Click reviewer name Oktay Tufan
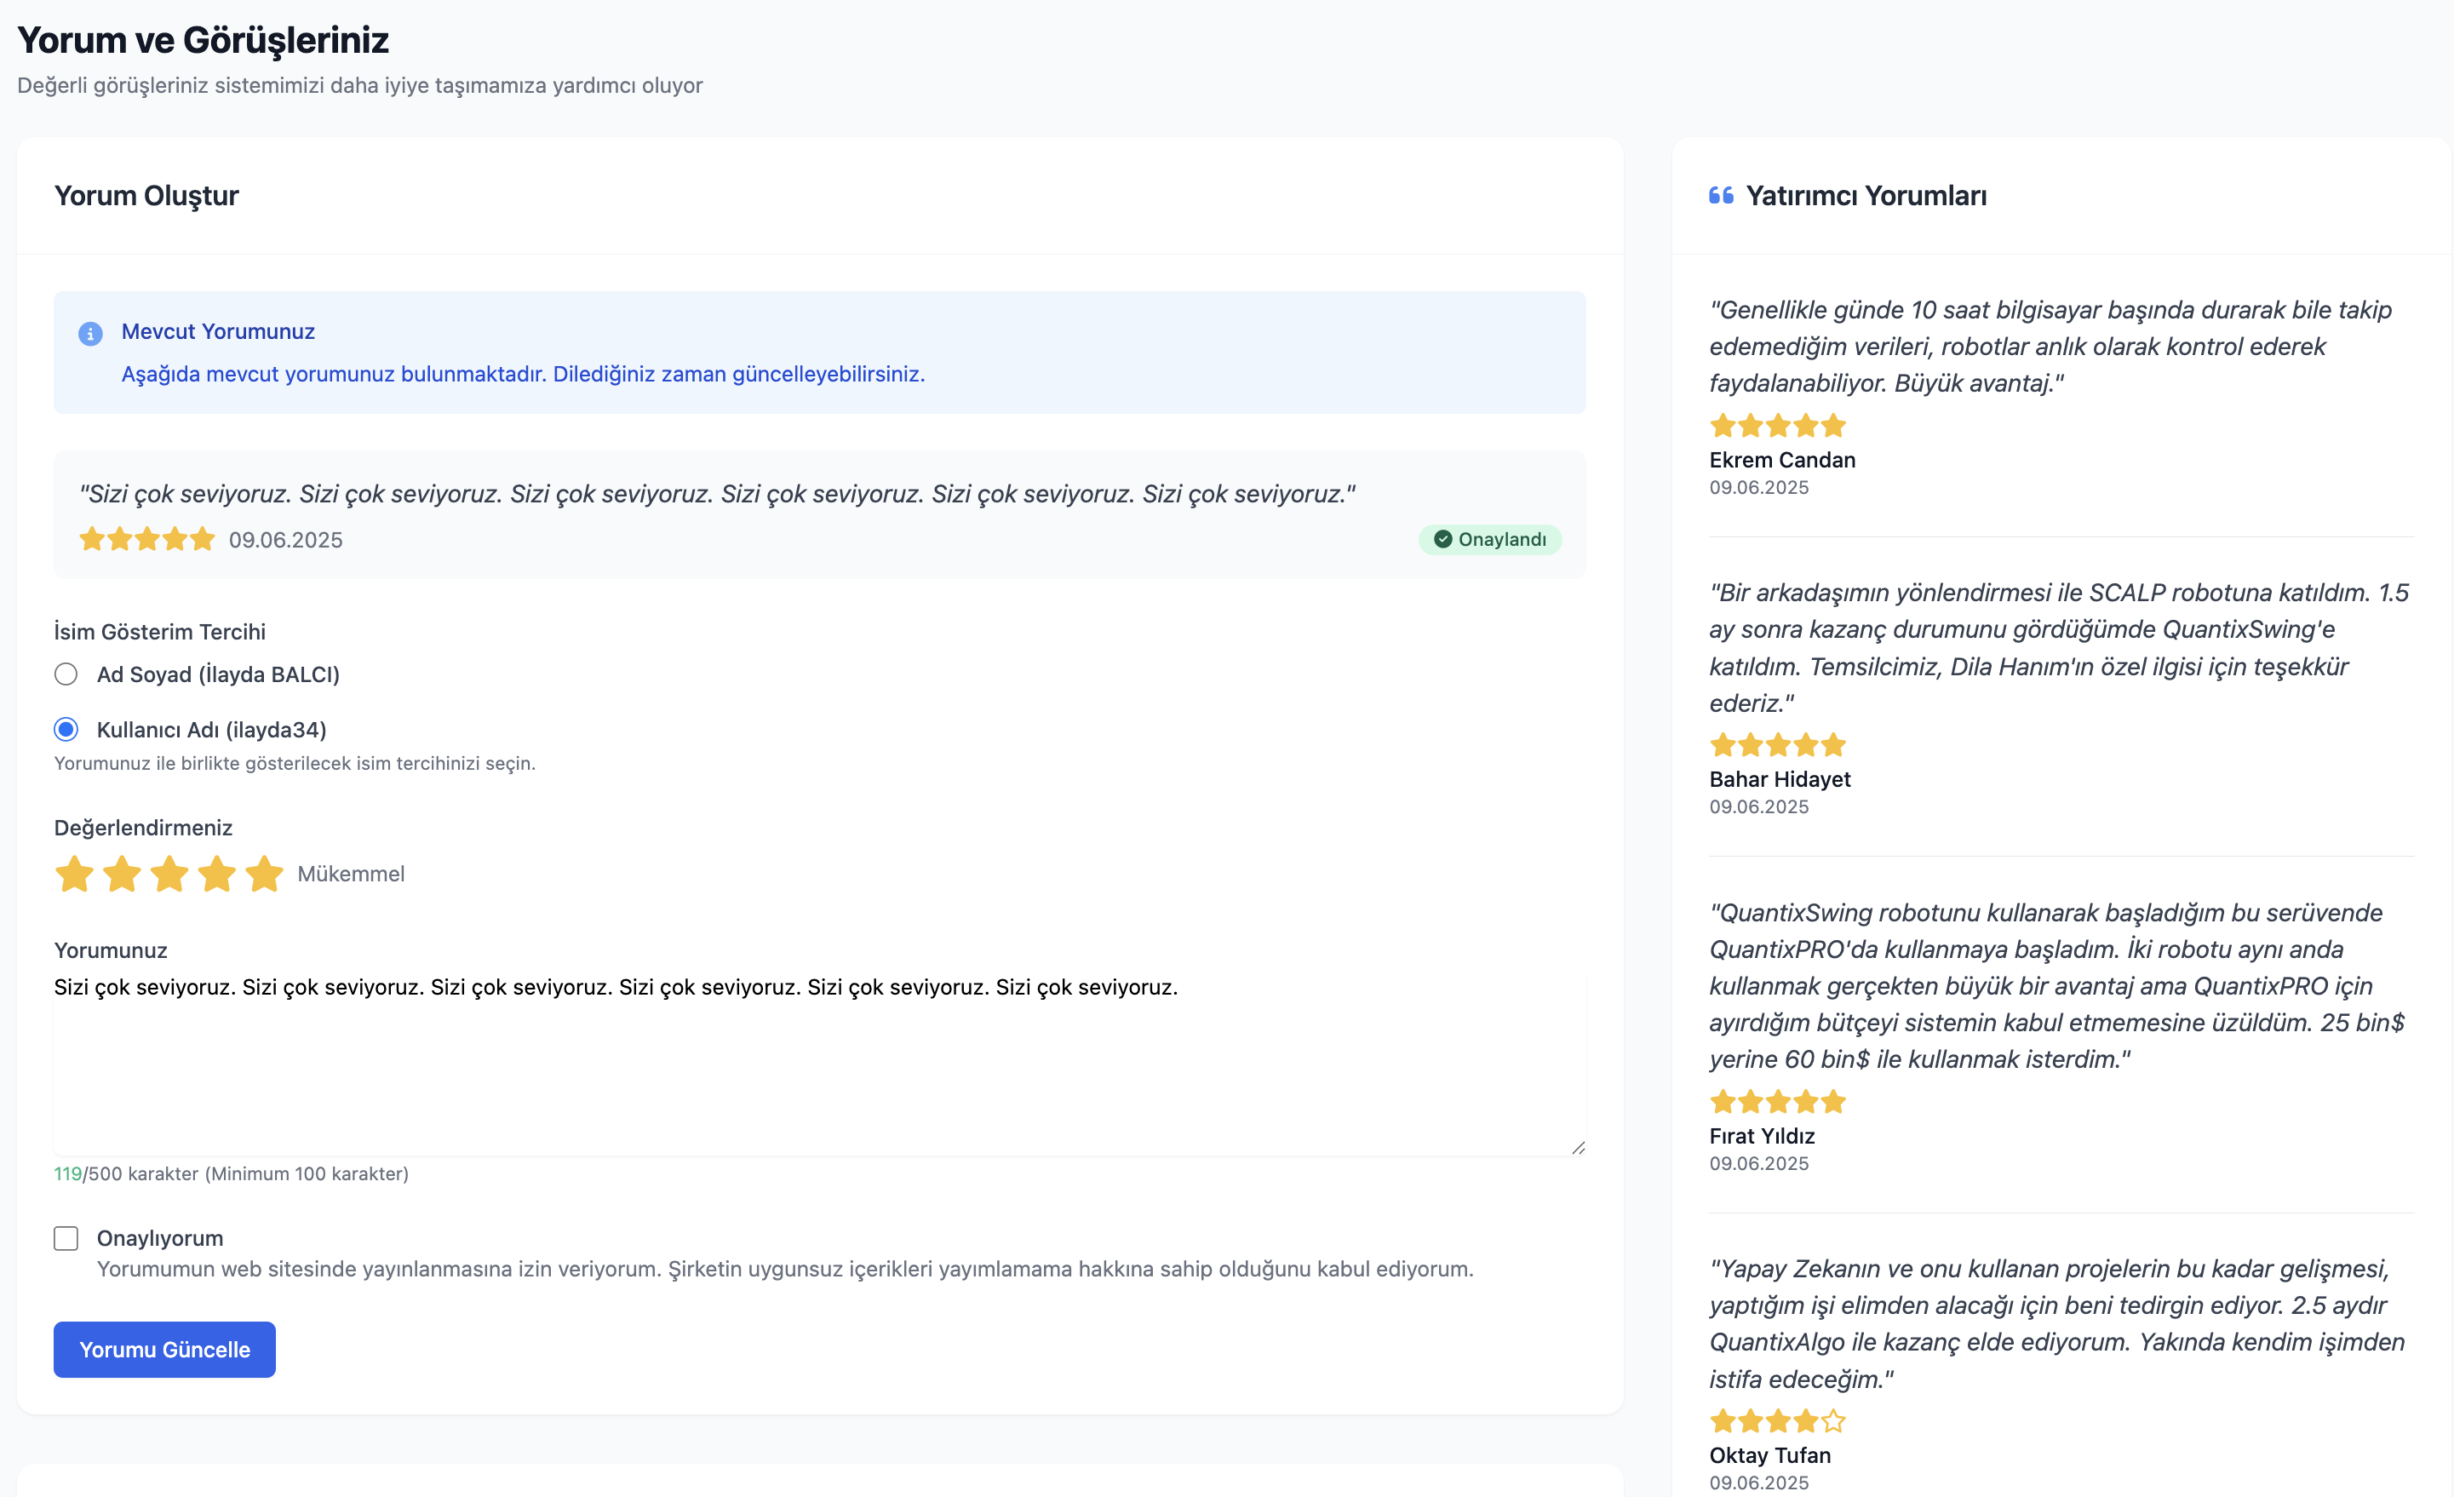Image resolution: width=2454 pixels, height=1497 pixels. [1769, 1455]
